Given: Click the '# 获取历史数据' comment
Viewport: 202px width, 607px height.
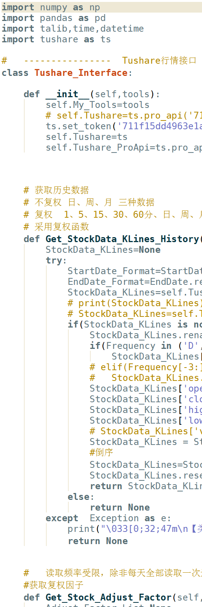Looking at the screenshot, I should pos(56,190).
